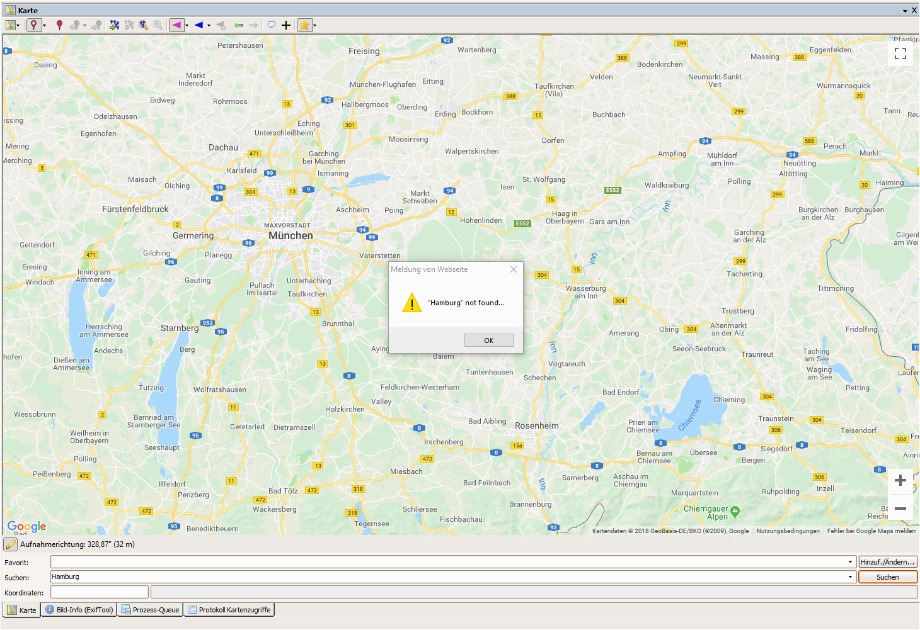This screenshot has height=630, width=920.
Task: Click the black plus crosshair icon
Action: [286, 25]
